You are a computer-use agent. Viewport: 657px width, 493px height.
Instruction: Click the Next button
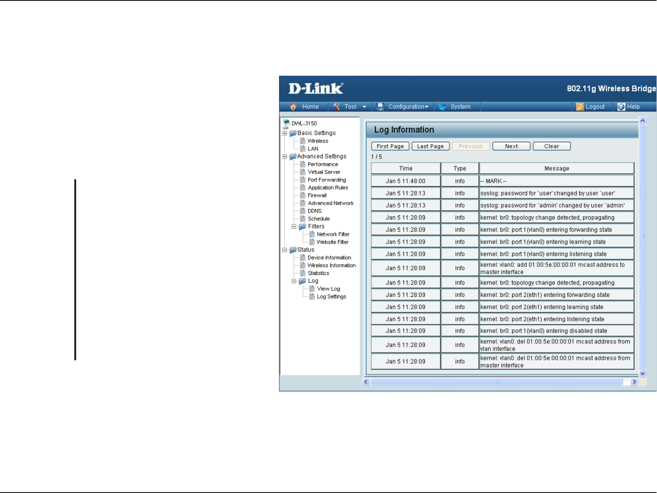(512, 146)
